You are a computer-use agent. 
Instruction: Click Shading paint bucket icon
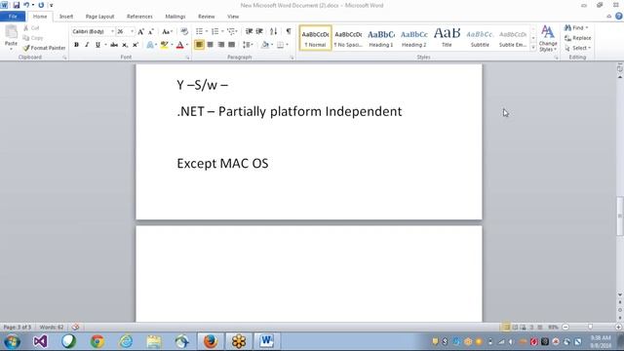[265, 45]
